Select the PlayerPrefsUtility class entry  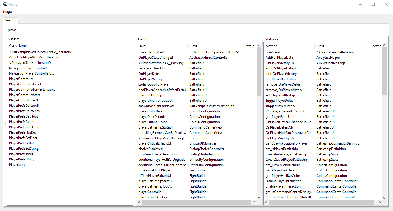(x=22, y=159)
